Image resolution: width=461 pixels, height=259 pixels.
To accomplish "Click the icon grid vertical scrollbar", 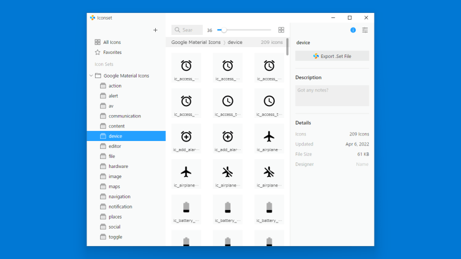I will click(x=287, y=47).
